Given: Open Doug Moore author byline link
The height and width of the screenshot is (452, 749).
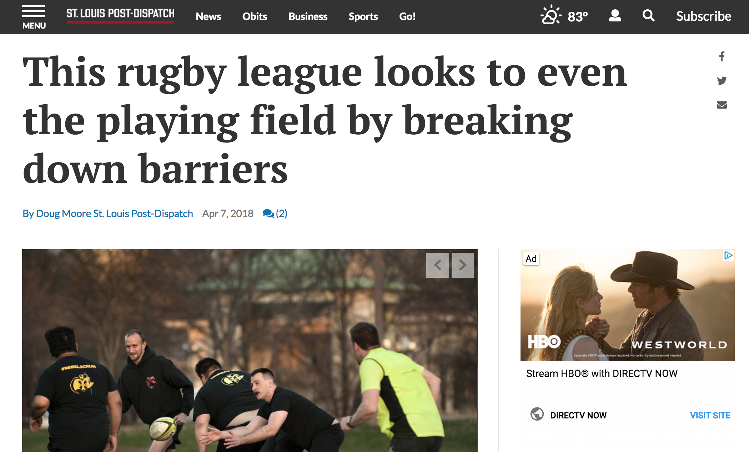Looking at the screenshot, I should tap(108, 214).
